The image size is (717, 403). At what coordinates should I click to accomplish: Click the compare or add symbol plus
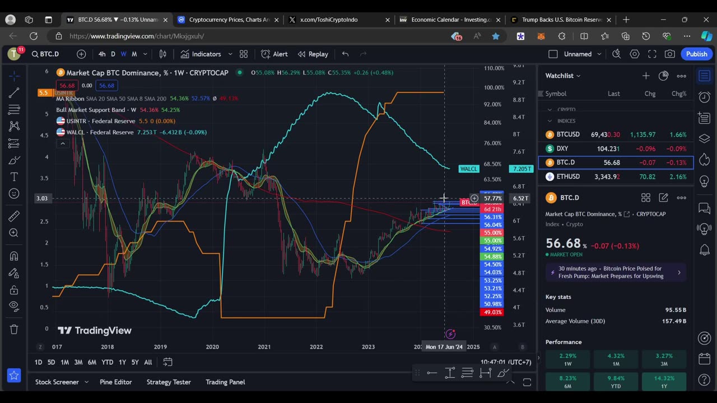(81, 54)
